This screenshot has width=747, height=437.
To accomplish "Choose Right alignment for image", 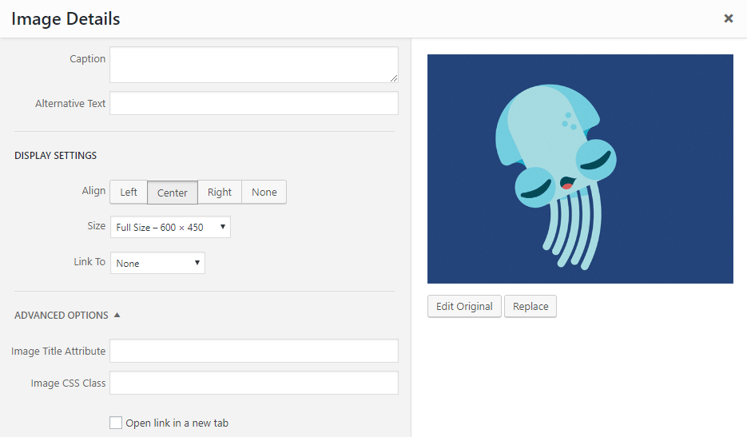I will click(x=220, y=193).
